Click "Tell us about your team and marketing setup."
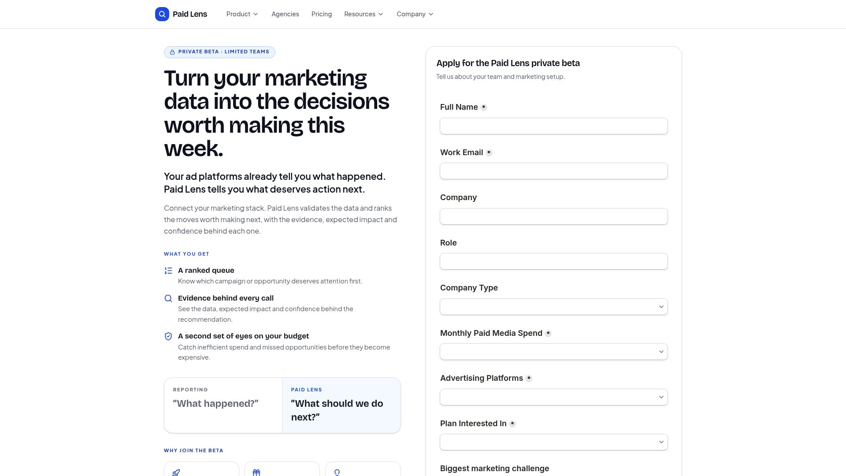 tap(501, 77)
